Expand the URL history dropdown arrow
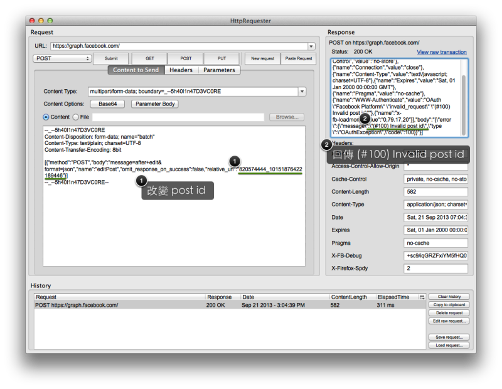The width and height of the screenshot is (502, 389). [311, 46]
